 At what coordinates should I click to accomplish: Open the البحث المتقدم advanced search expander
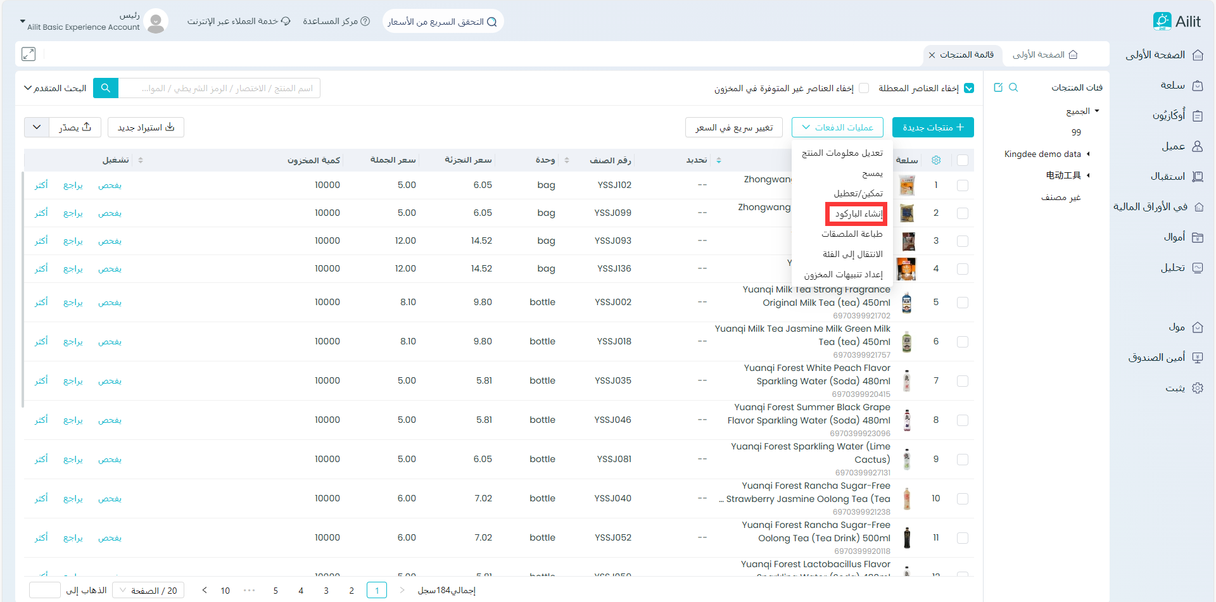coord(54,88)
